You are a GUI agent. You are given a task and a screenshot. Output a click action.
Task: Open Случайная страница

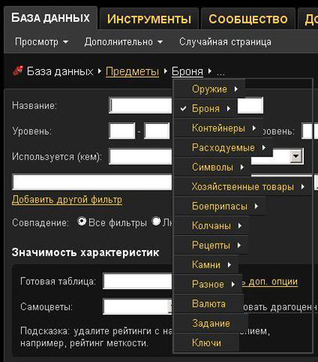[226, 42]
